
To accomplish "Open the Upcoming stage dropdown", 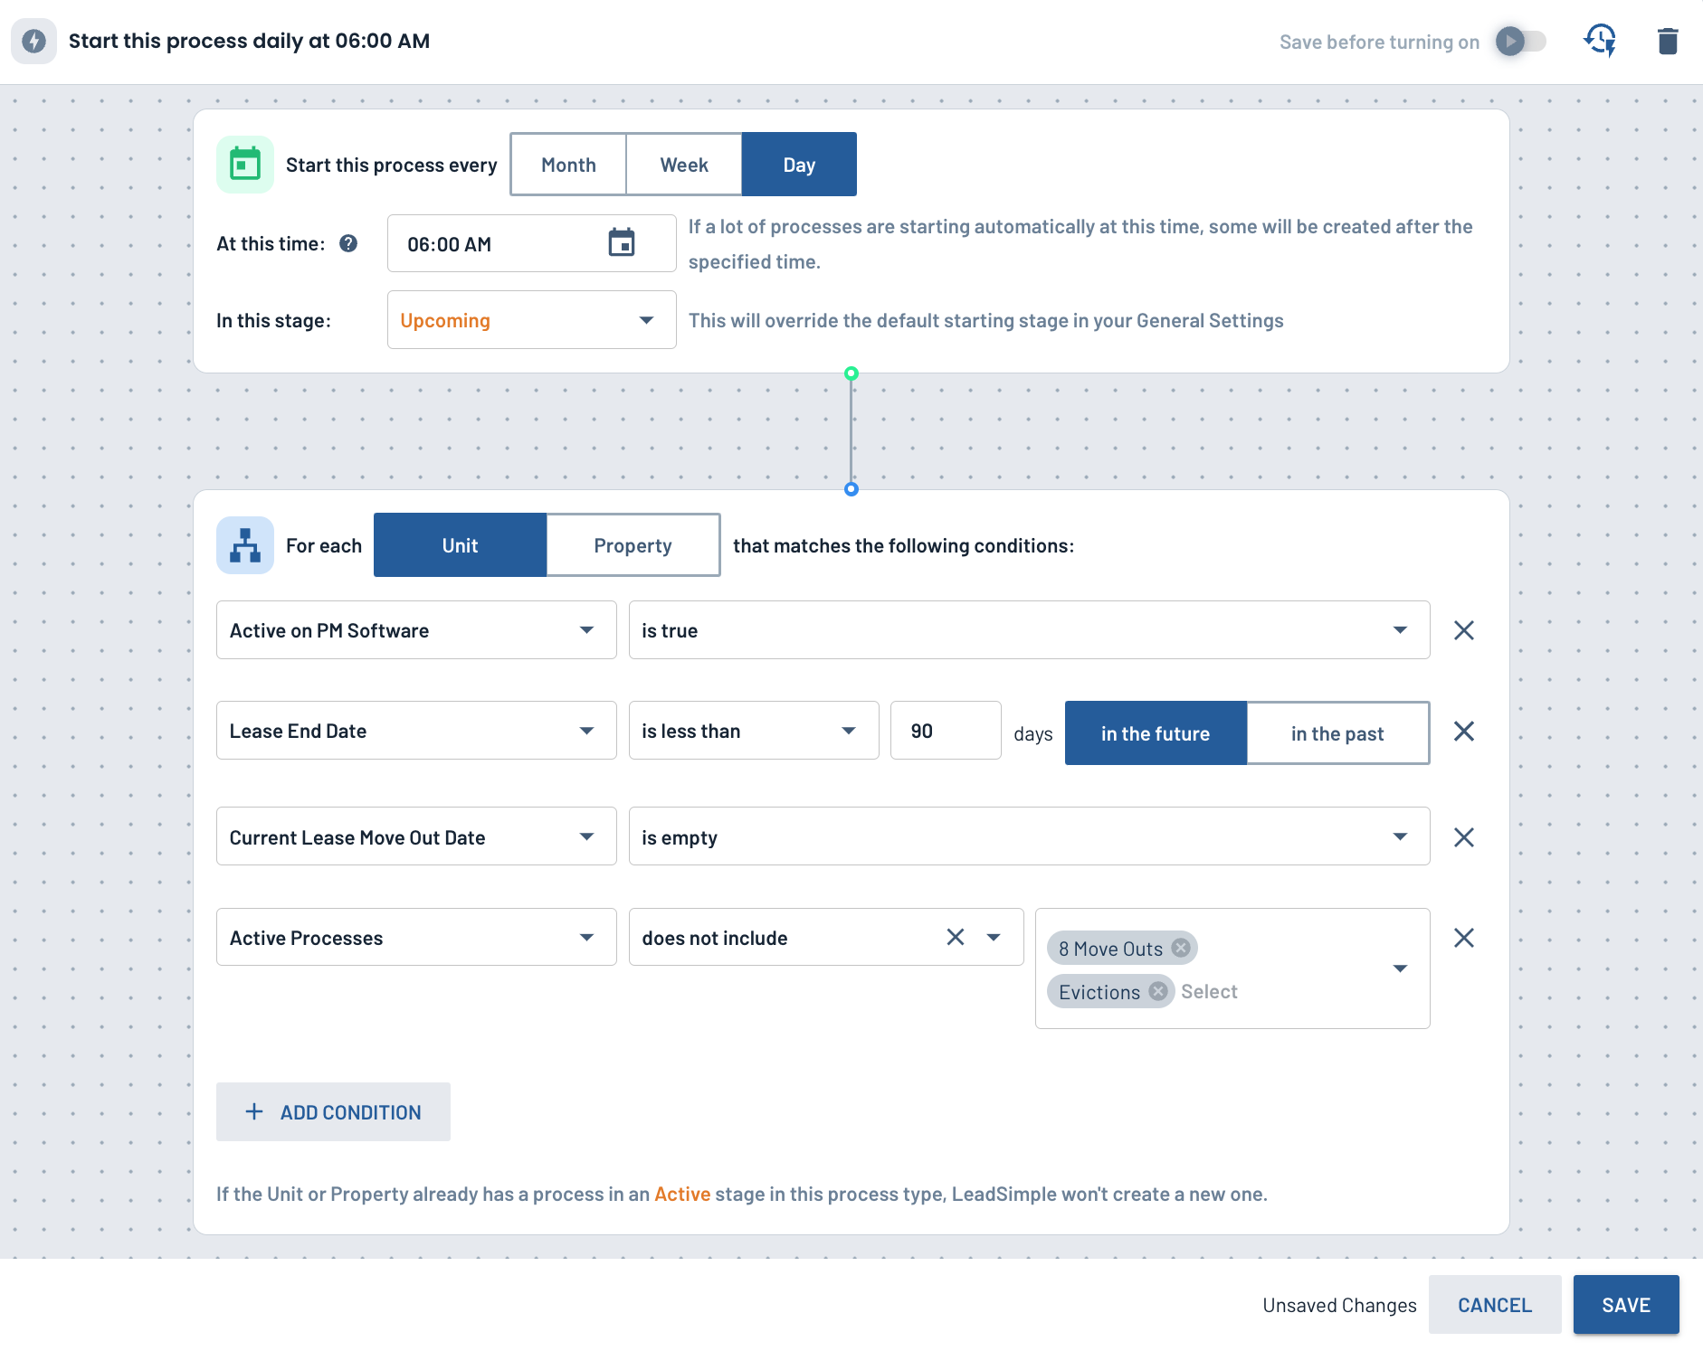I will click(531, 320).
